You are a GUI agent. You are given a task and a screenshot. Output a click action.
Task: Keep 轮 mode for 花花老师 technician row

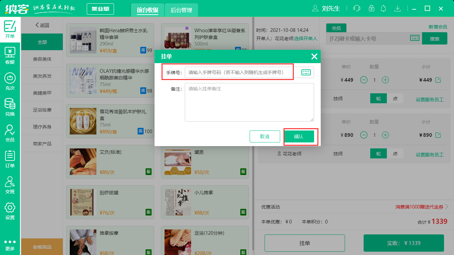coord(378,154)
